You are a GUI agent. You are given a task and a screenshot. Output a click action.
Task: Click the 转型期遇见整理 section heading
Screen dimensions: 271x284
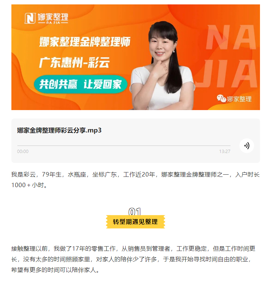point(135,222)
